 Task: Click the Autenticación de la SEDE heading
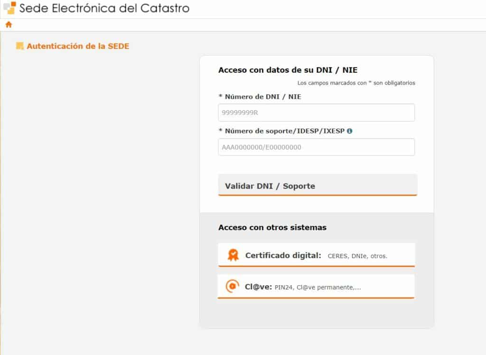click(78, 46)
